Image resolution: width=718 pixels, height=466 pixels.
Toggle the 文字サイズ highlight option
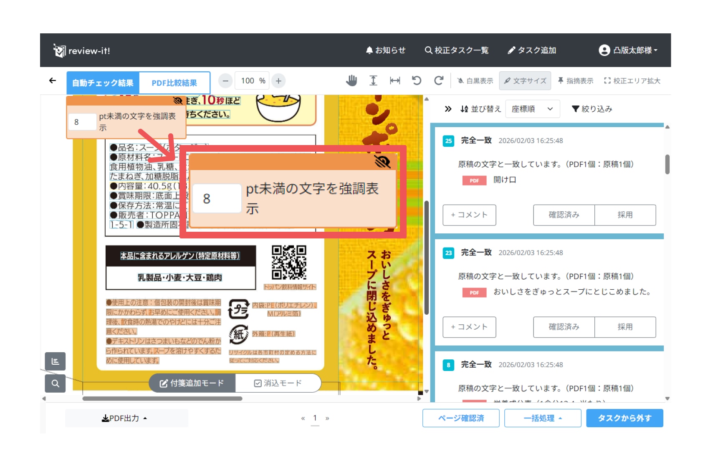525,81
